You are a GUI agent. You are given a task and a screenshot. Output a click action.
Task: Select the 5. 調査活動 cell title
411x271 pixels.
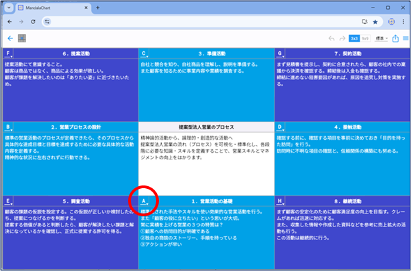pyautogui.click(x=77, y=201)
